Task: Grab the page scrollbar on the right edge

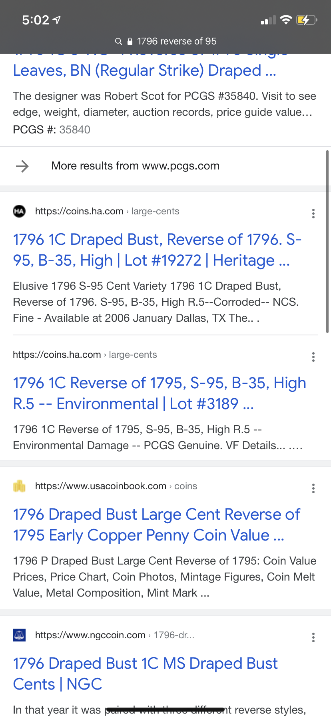Action: (x=327, y=242)
